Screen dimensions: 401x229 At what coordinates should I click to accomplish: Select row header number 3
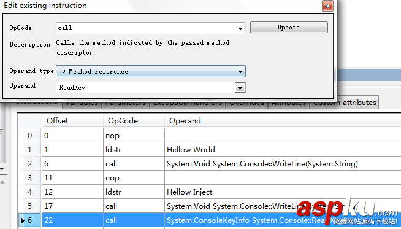pos(29,178)
